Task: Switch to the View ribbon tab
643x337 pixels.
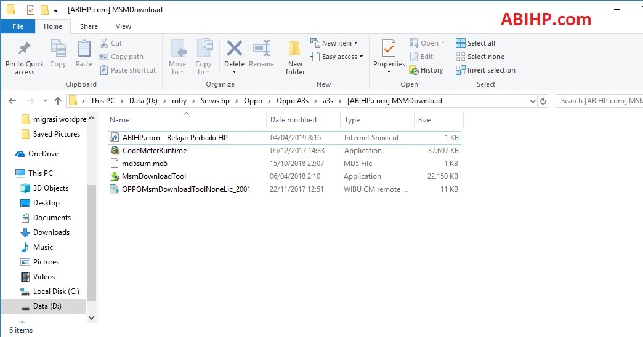Action: [x=123, y=26]
